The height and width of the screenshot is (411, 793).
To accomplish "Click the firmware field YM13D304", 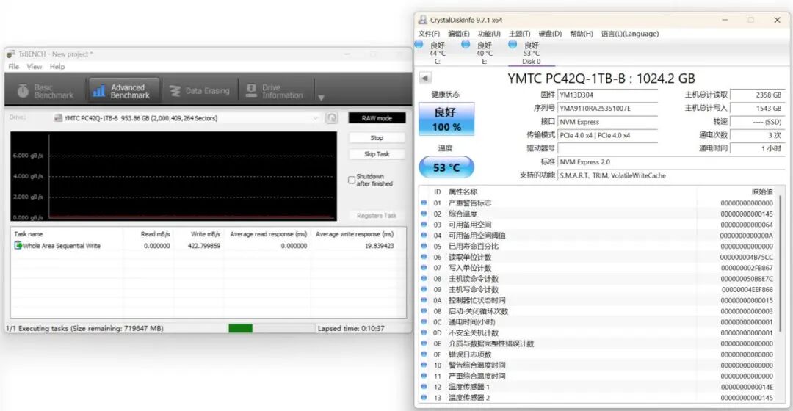I will pyautogui.click(x=607, y=95).
